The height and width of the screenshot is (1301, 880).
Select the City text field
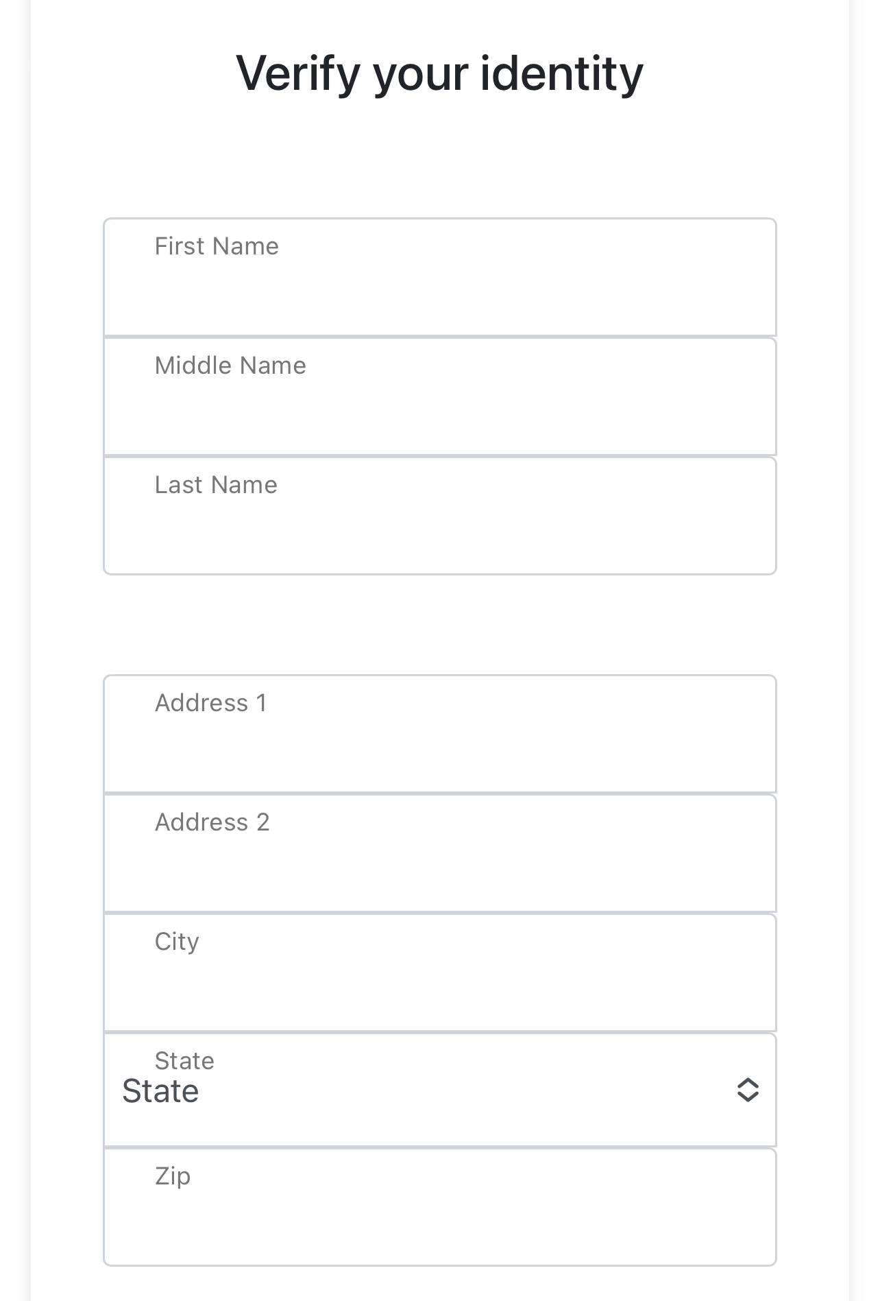440,972
